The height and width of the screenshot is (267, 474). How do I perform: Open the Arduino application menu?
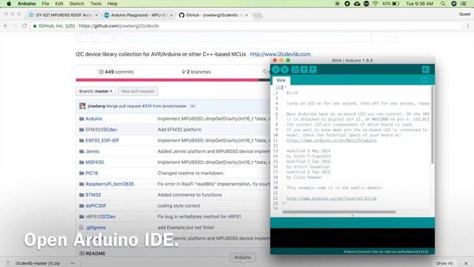coord(27,4)
